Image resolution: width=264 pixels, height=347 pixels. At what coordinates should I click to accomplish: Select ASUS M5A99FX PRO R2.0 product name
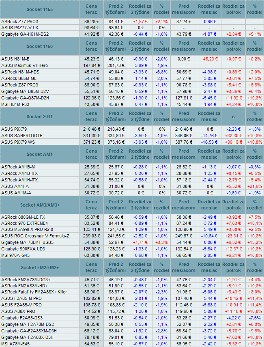(x=27, y=229)
